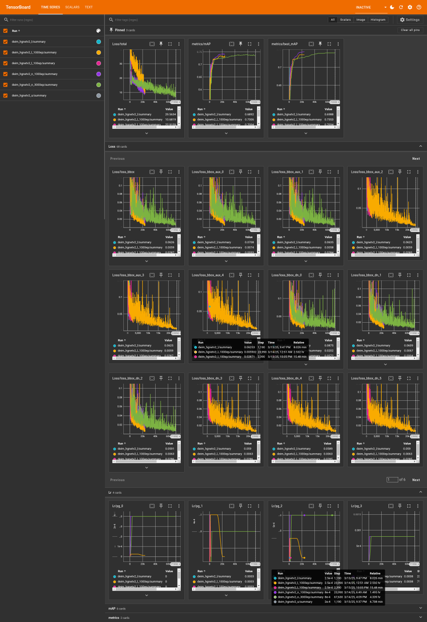Open the INACTIVE plugin dropdown
Screen dimensions: 427x622
click(x=371, y=7)
